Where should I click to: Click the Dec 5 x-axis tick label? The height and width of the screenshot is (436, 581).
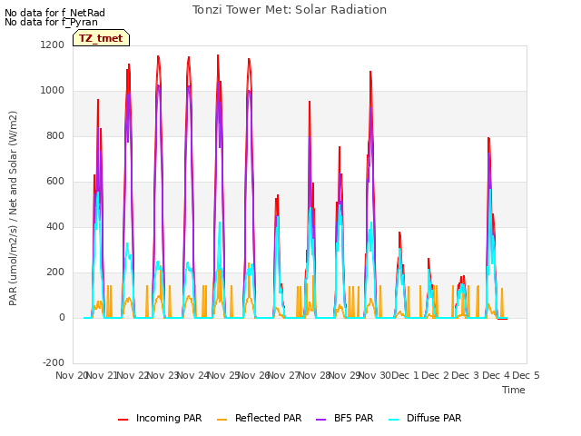pyautogui.click(x=526, y=375)
